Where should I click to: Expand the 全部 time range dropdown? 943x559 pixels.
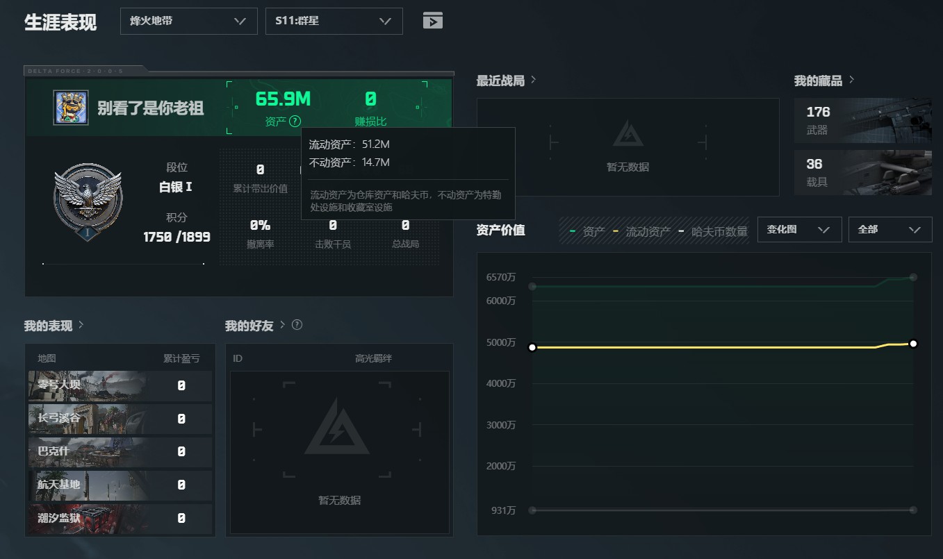click(x=890, y=230)
